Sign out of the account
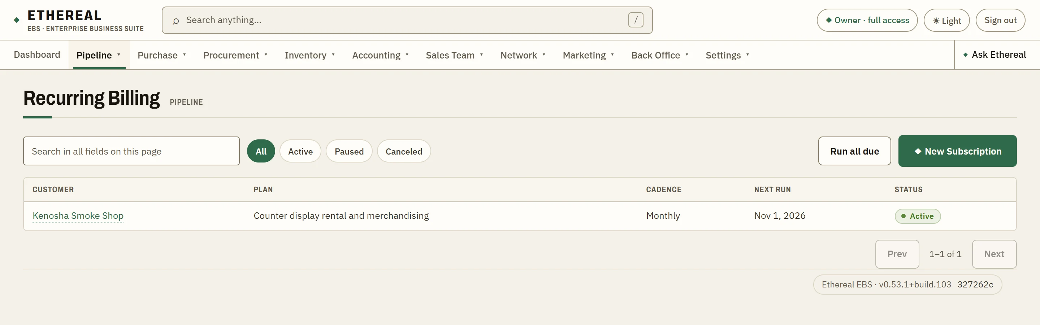 1000,21
